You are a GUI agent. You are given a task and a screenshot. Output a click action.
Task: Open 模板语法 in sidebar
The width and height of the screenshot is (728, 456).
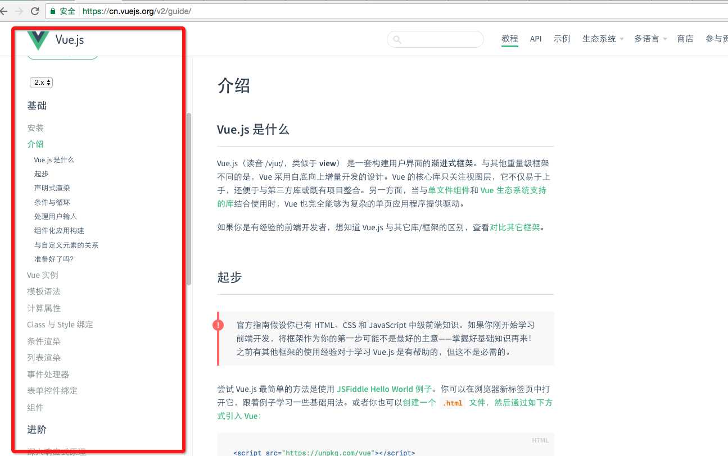click(44, 291)
